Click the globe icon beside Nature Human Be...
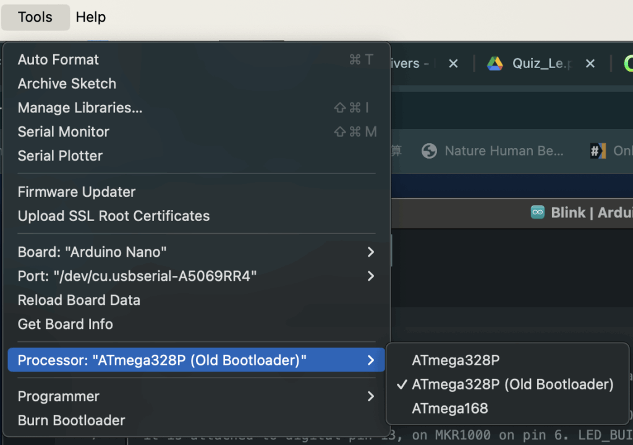The height and width of the screenshot is (445, 633). (x=429, y=151)
